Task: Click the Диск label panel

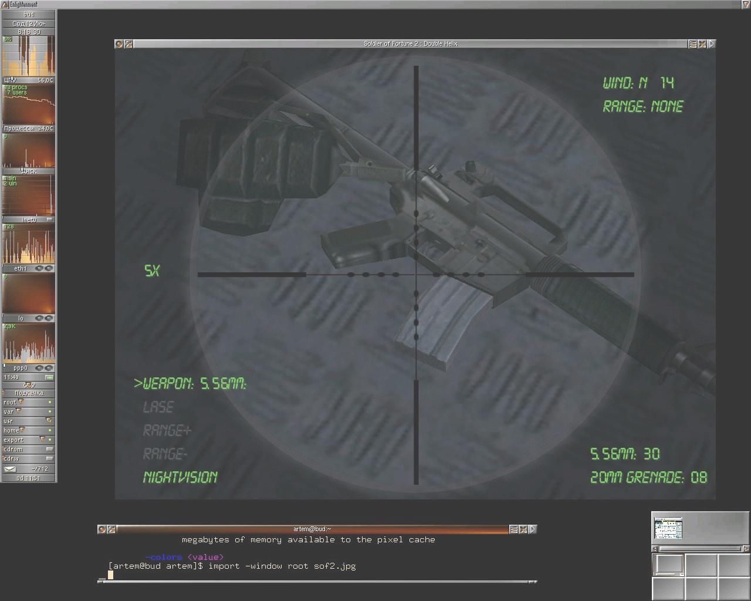Action: [28, 171]
